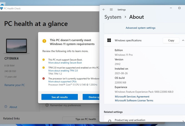185x126 pixels.
Task: Minimize the Settings window
Action: point(171,8)
